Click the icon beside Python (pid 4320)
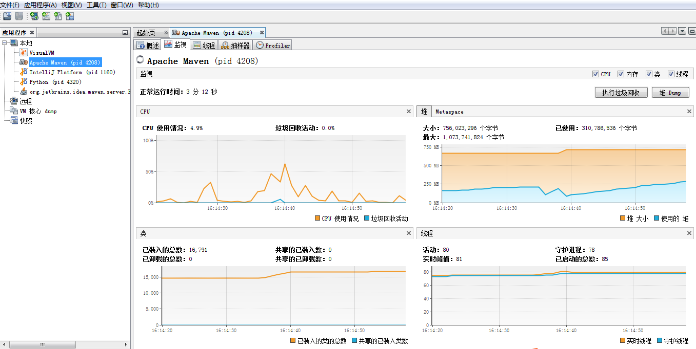 click(x=24, y=82)
